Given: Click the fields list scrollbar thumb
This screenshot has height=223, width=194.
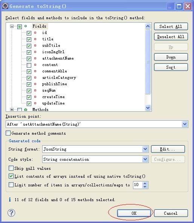Looking at the screenshot, I should tap(148, 62).
